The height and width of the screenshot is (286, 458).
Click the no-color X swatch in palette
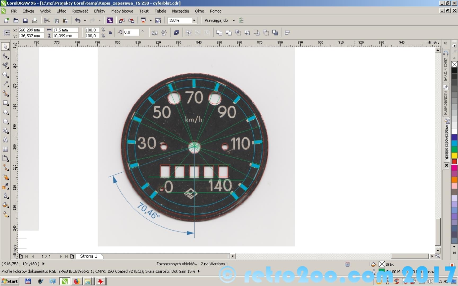coord(454,64)
